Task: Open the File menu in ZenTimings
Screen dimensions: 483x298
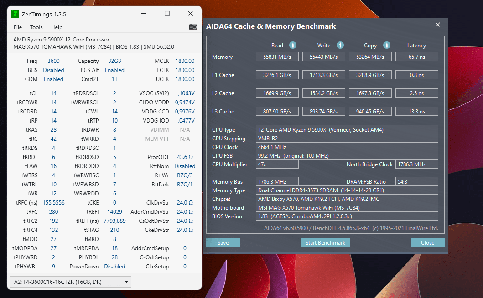Action: pyautogui.click(x=18, y=27)
